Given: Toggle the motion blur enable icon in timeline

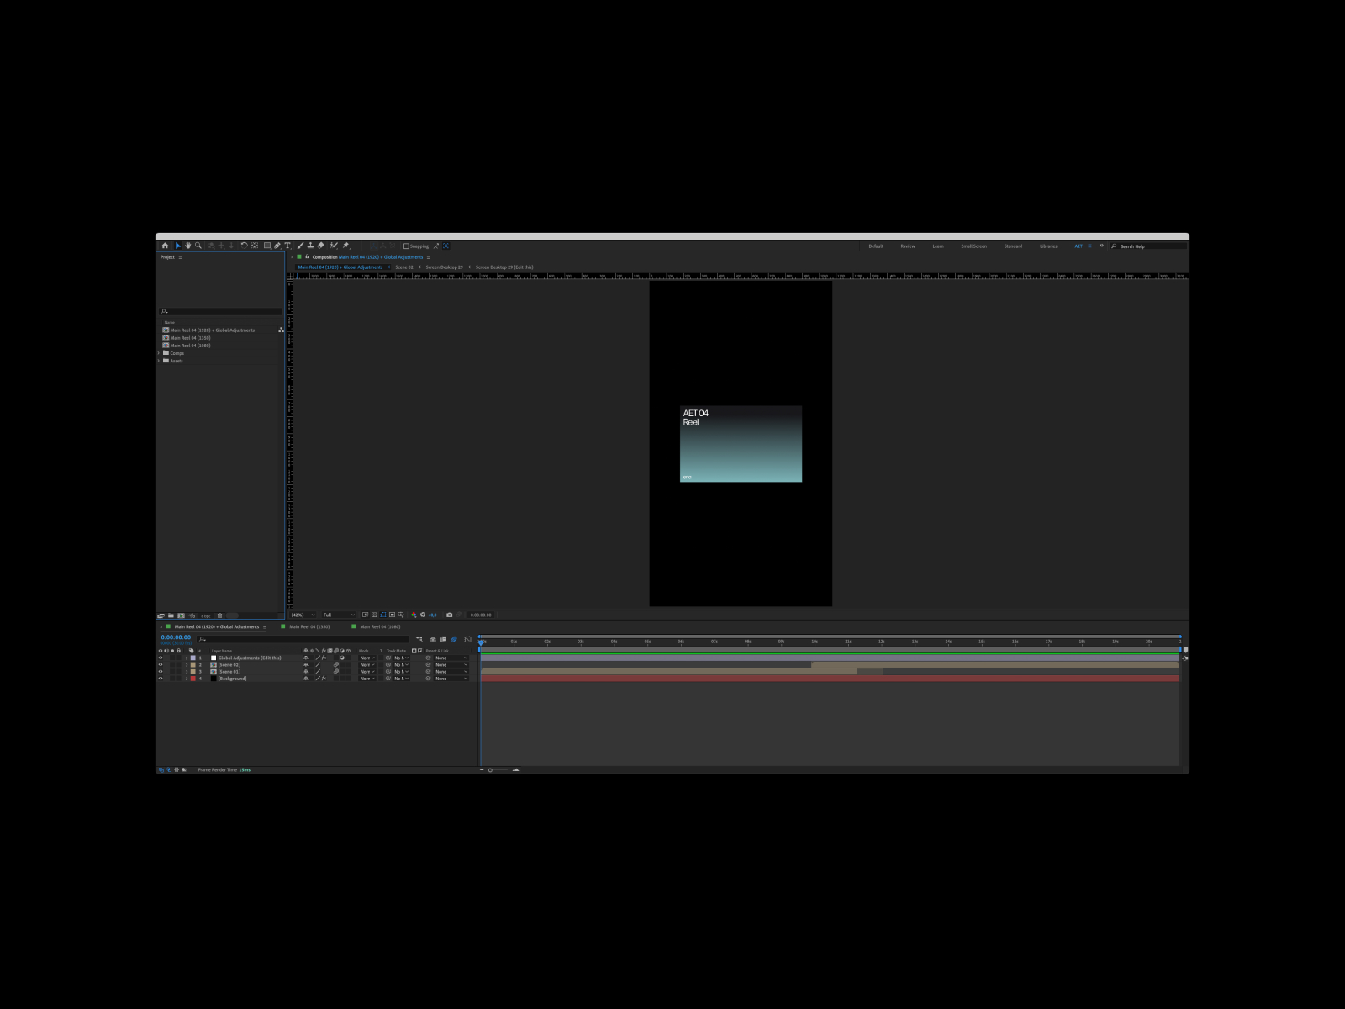Looking at the screenshot, I should pos(454,639).
